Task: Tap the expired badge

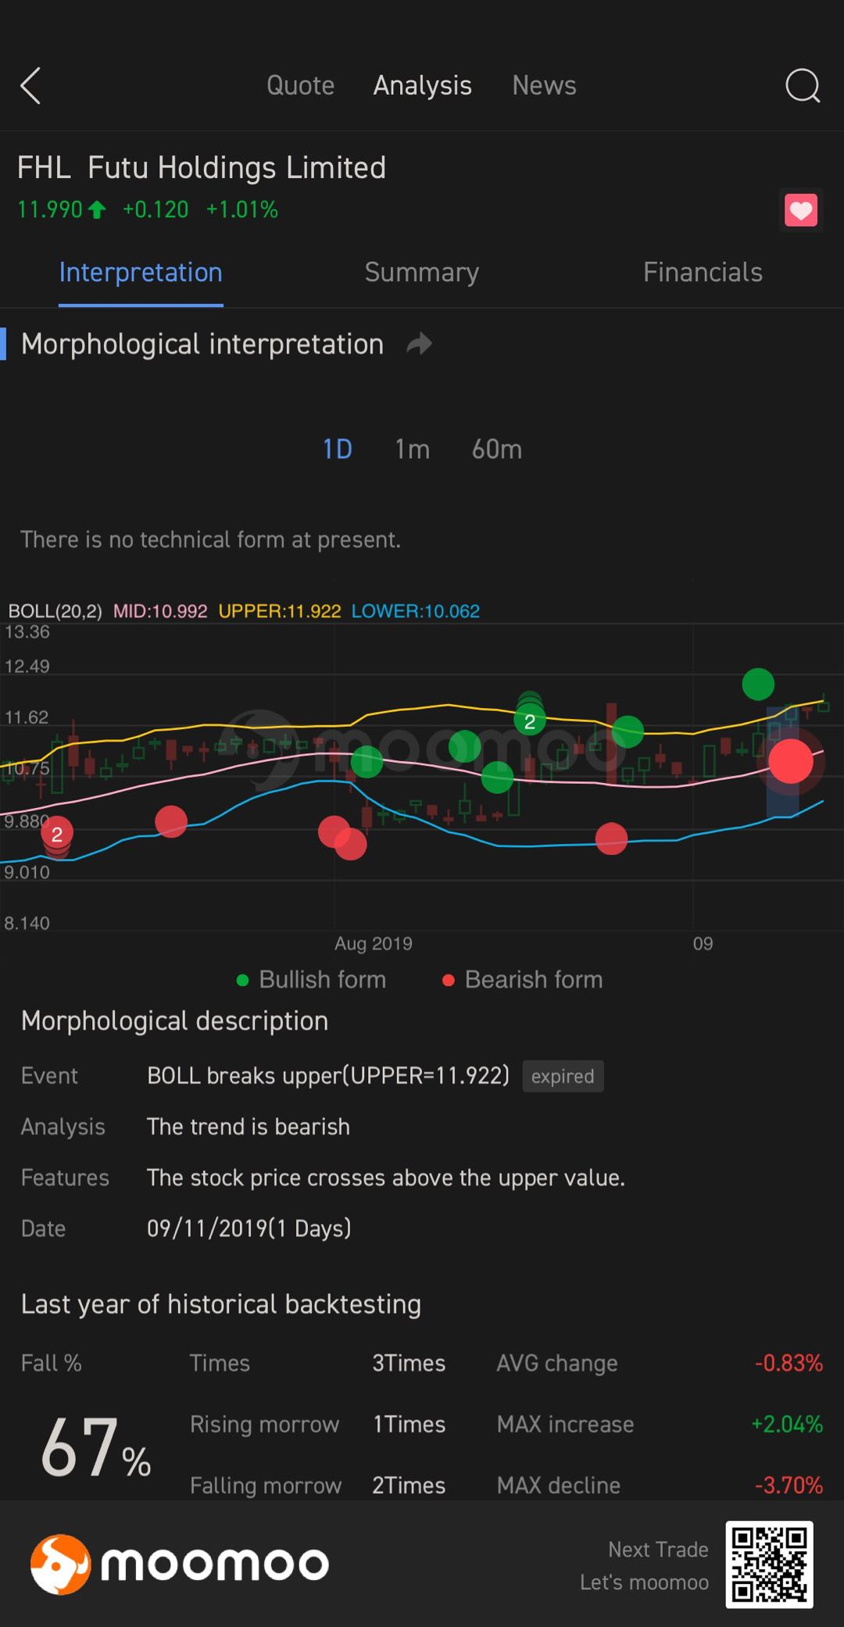Action: tap(563, 1076)
